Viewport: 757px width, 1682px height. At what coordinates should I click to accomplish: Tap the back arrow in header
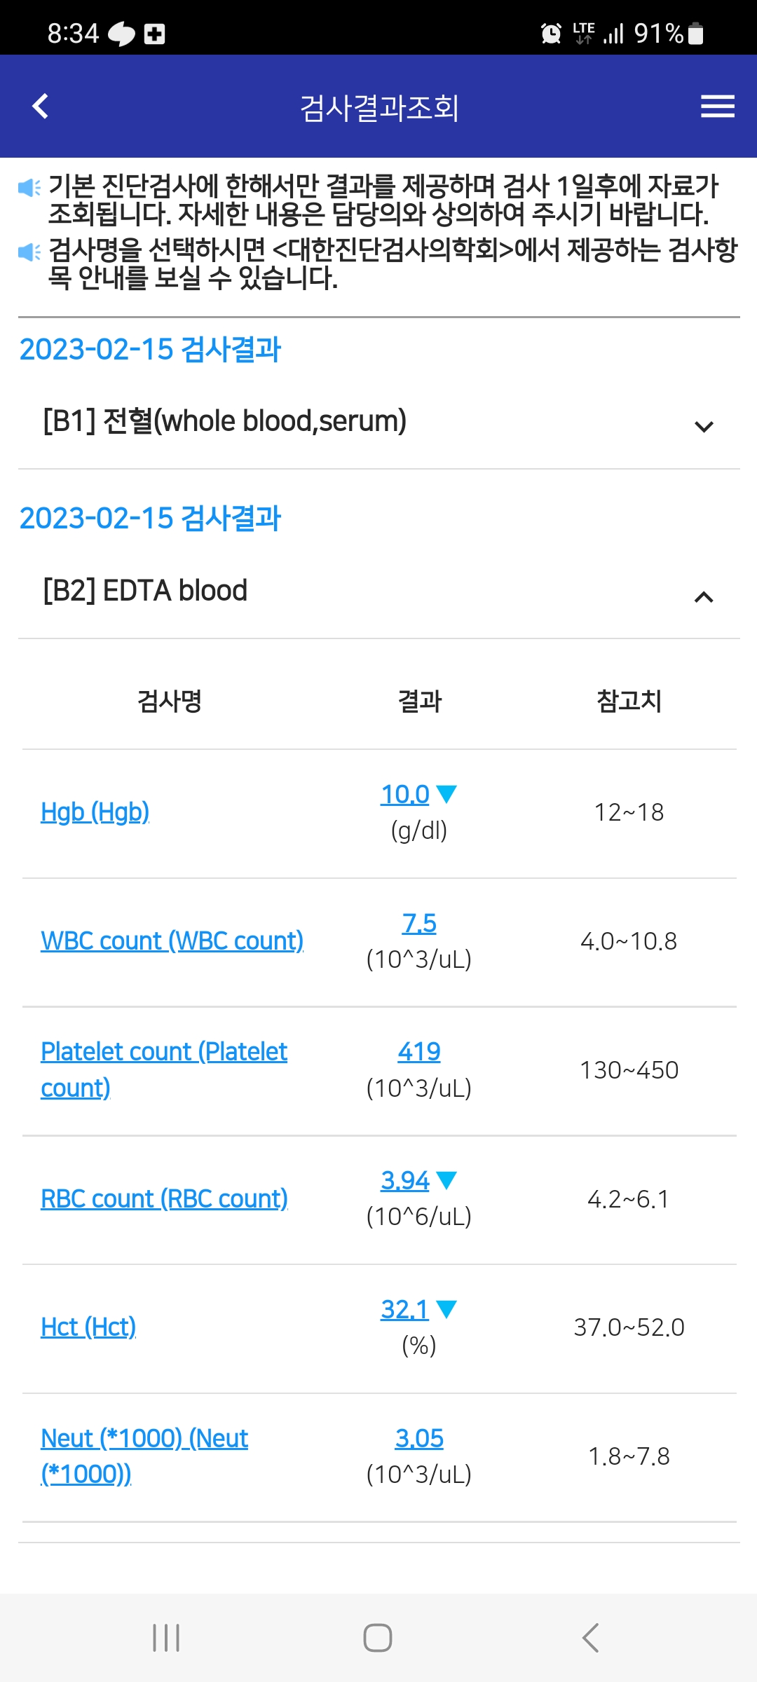41,107
